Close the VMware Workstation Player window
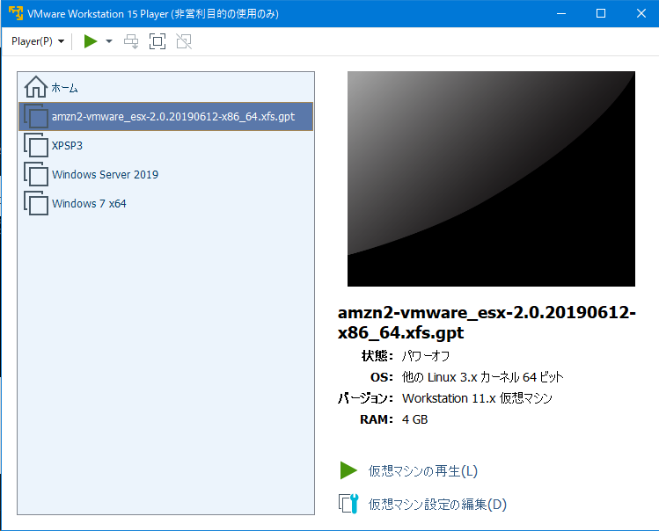The width and height of the screenshot is (659, 531). 641,13
